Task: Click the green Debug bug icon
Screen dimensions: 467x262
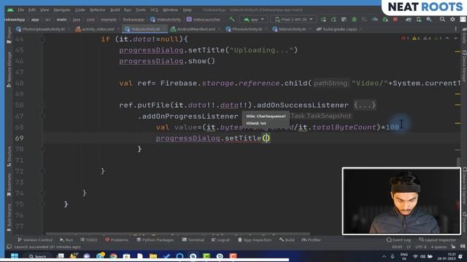Action: click(354, 20)
